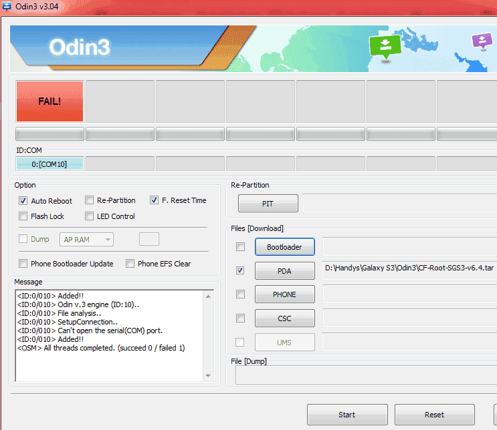
Task: Click the message log scroll up arrow
Action: click(x=208, y=296)
